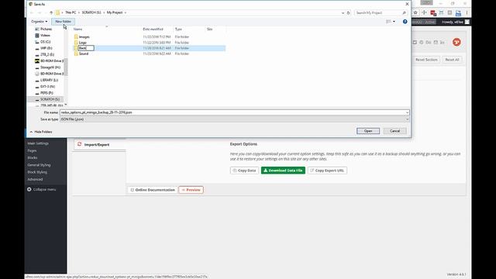
Task: Close the Save As dialog
Action: pyautogui.click(x=407, y=4)
